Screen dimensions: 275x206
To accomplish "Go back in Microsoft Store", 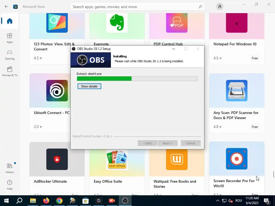I will [6, 7].
